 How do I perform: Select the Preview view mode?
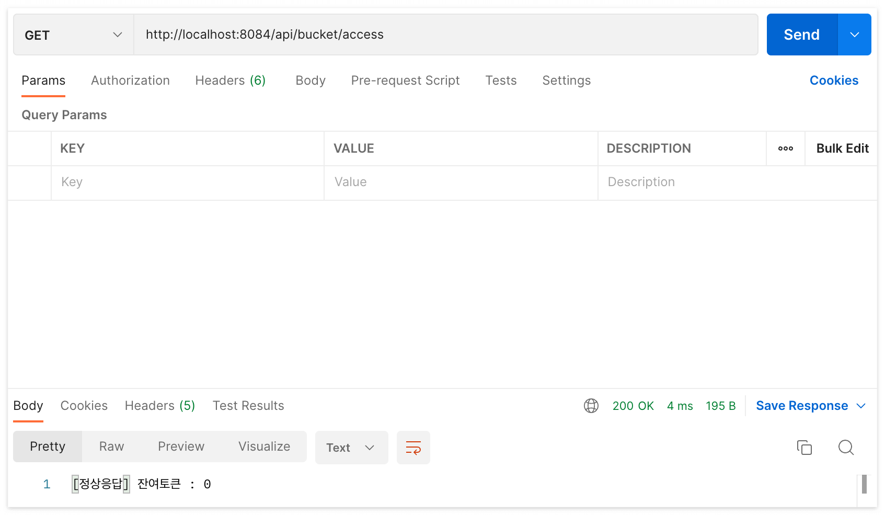coord(181,447)
